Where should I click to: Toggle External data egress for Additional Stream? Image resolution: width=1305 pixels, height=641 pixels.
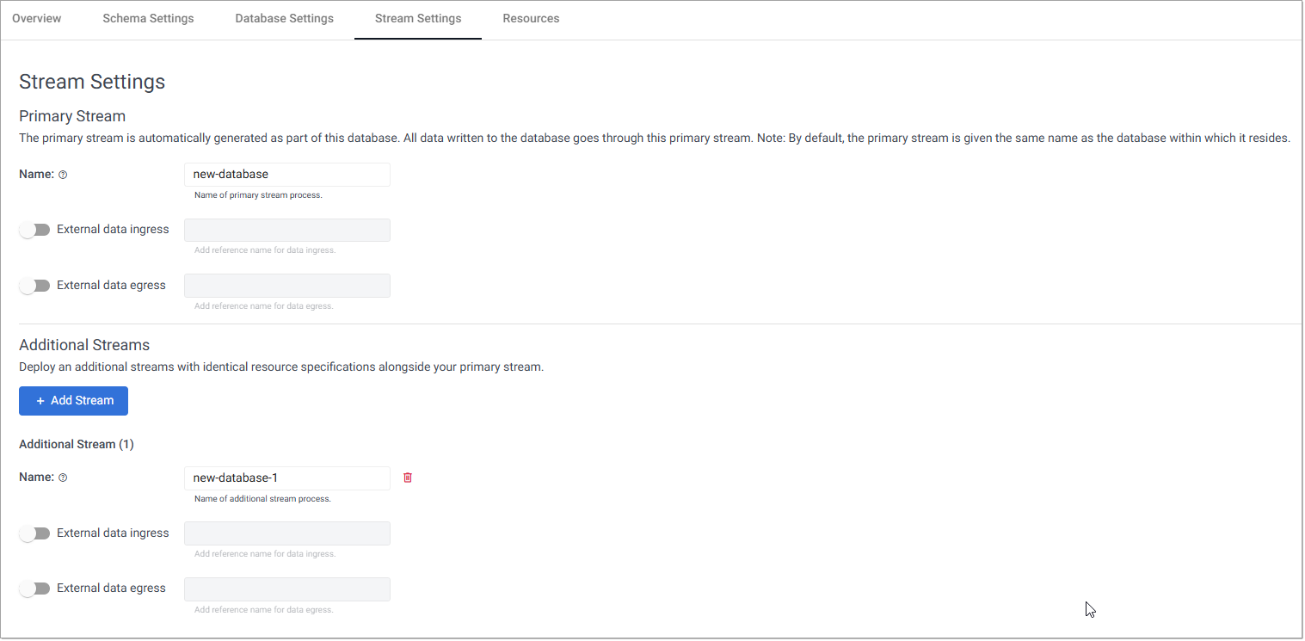point(35,589)
